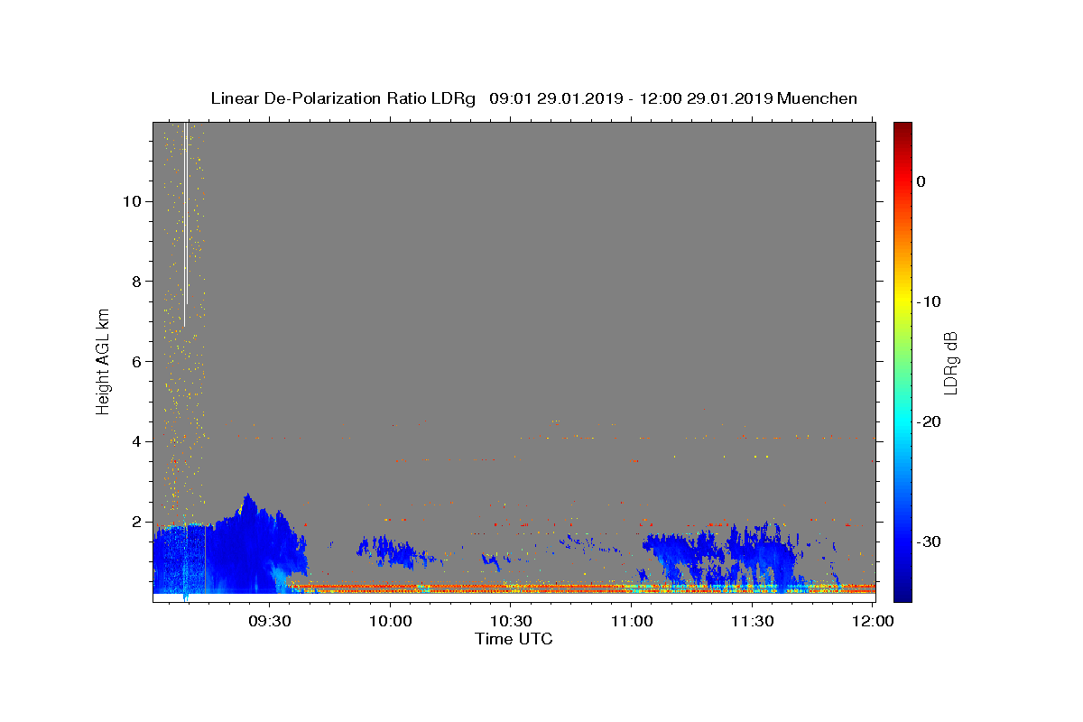Click the "Time UTC" axis label
This screenshot has width=1083, height=722.
coord(514,639)
